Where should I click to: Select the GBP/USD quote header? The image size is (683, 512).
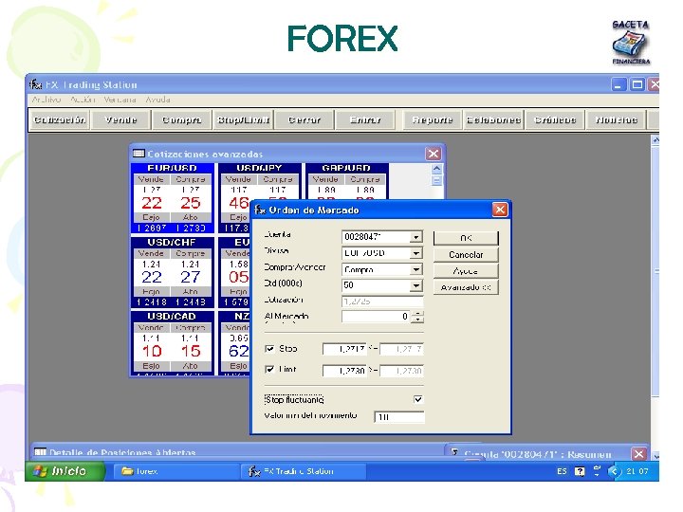pos(346,168)
